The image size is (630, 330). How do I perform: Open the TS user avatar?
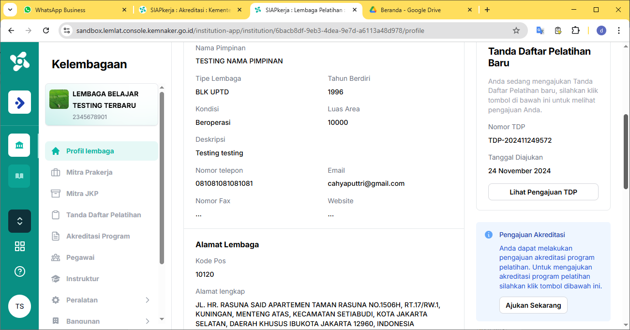point(19,306)
